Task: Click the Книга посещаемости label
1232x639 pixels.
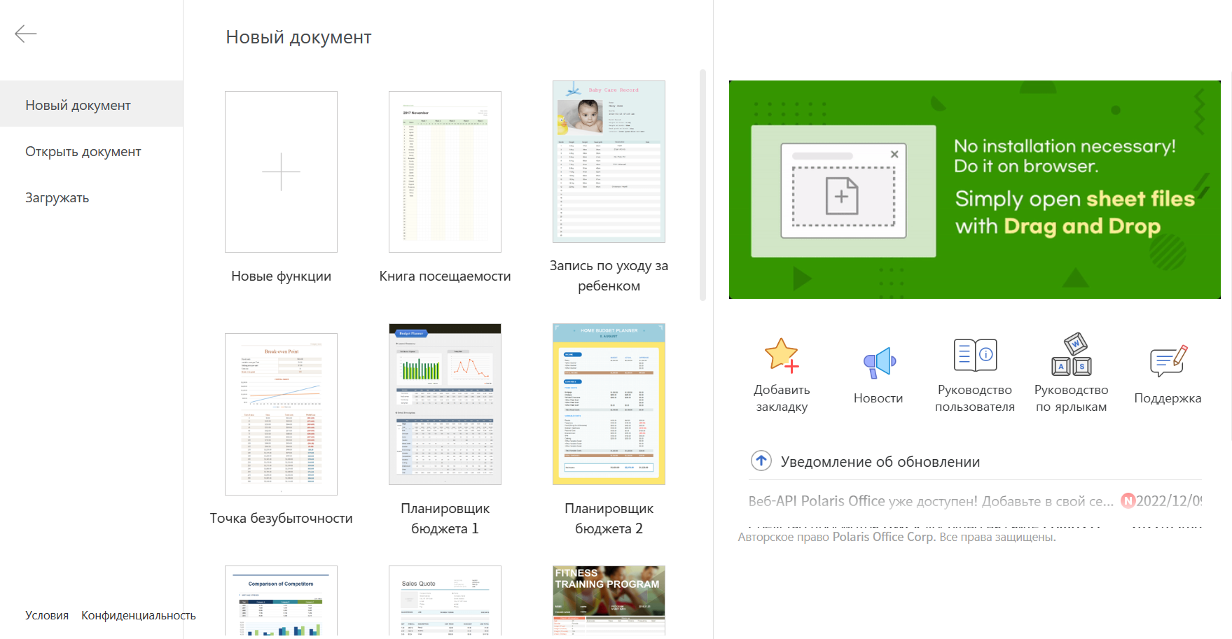Action: 445,276
